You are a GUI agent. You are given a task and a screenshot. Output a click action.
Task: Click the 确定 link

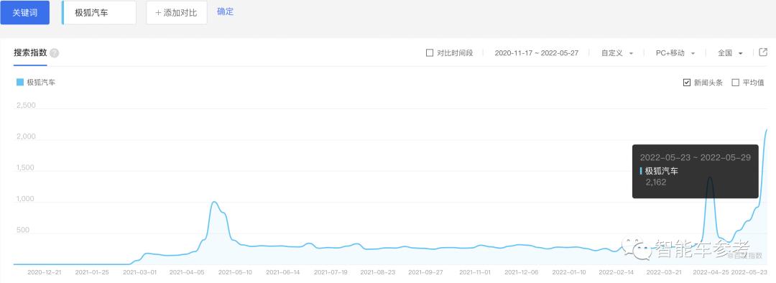(x=225, y=11)
